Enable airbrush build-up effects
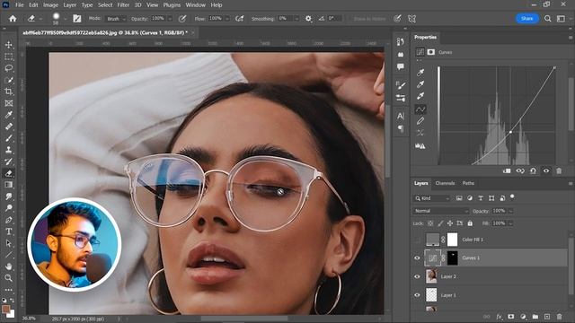 (x=240, y=18)
